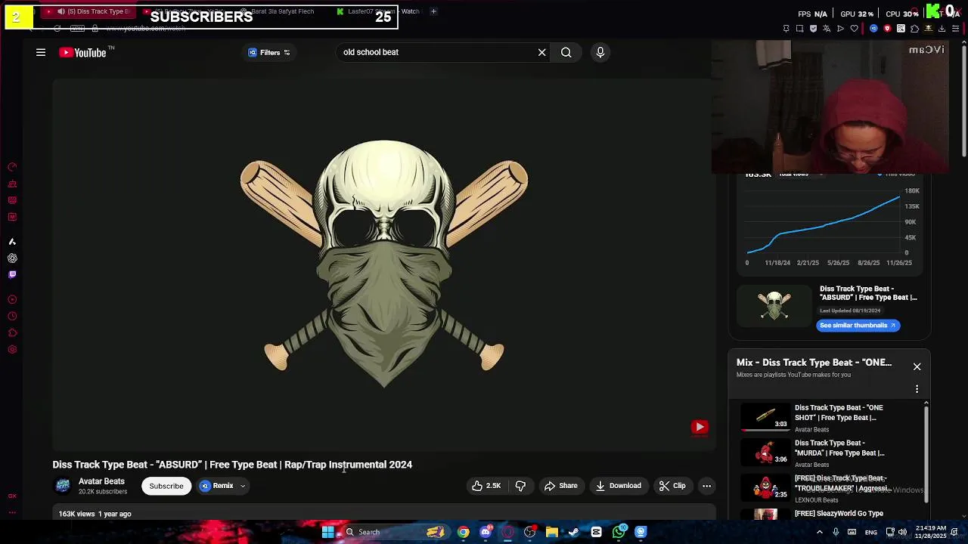Open the QR code extension icon

(901, 29)
